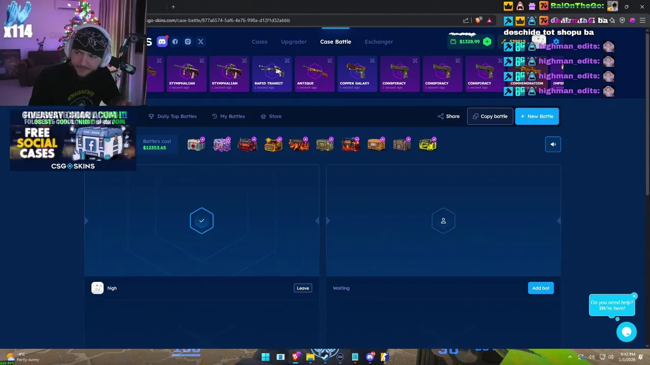The image size is (650, 365).
Task: Click Copy battle
Action: click(x=490, y=116)
